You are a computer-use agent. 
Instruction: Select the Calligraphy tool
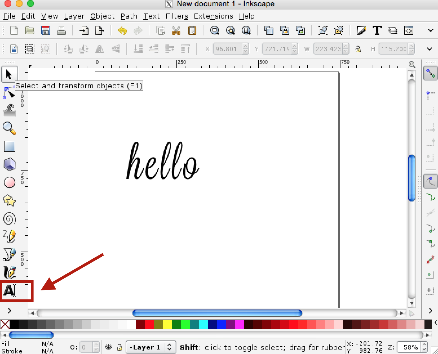tap(9, 272)
